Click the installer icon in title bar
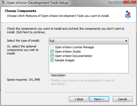The image size is (137, 106). tap(3, 3)
